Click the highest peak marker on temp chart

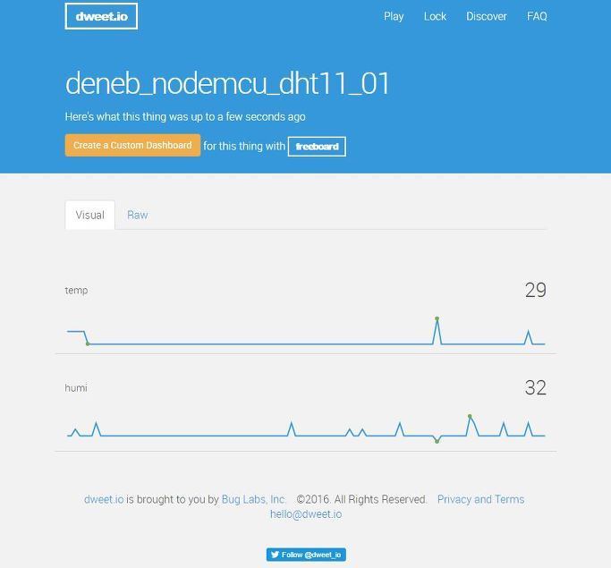point(437,318)
